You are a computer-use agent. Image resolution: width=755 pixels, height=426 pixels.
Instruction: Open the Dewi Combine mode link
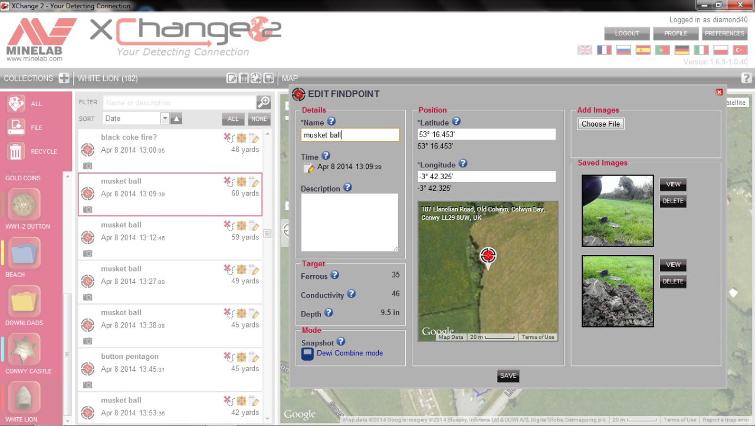click(x=350, y=353)
